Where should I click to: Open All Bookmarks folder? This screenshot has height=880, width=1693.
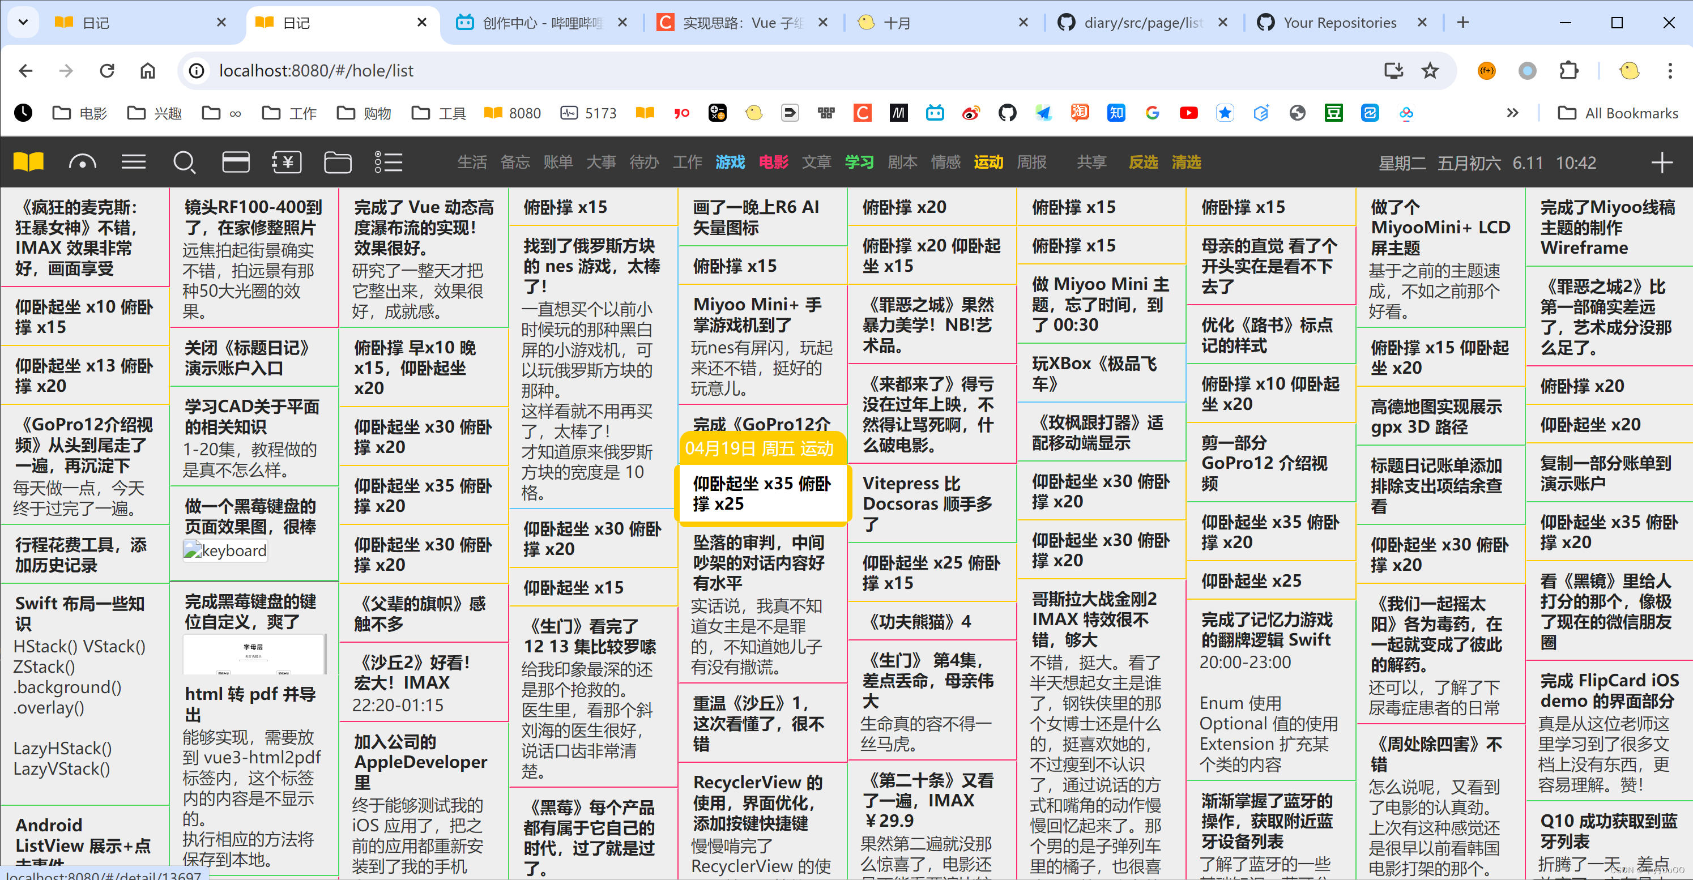(1618, 113)
